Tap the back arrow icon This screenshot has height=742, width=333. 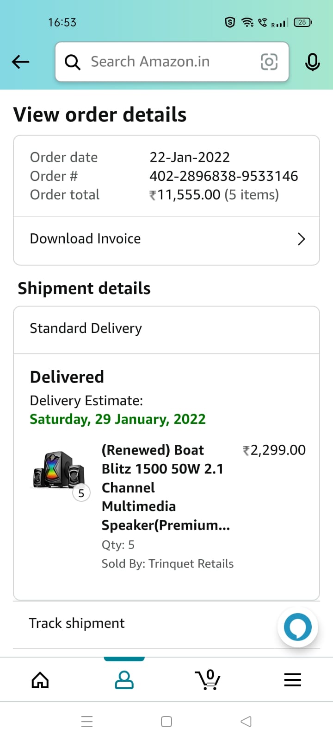[21, 62]
